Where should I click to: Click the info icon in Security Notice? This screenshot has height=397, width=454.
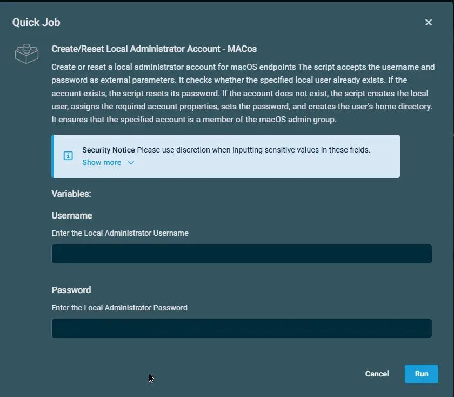point(68,156)
